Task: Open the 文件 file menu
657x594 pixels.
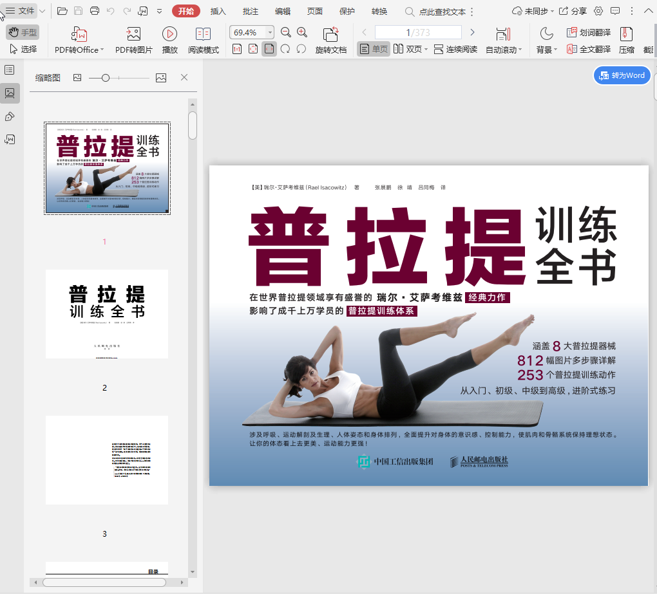Action: (20, 11)
